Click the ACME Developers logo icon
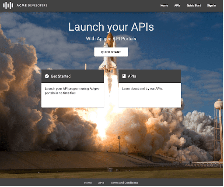 [x=8, y=5]
